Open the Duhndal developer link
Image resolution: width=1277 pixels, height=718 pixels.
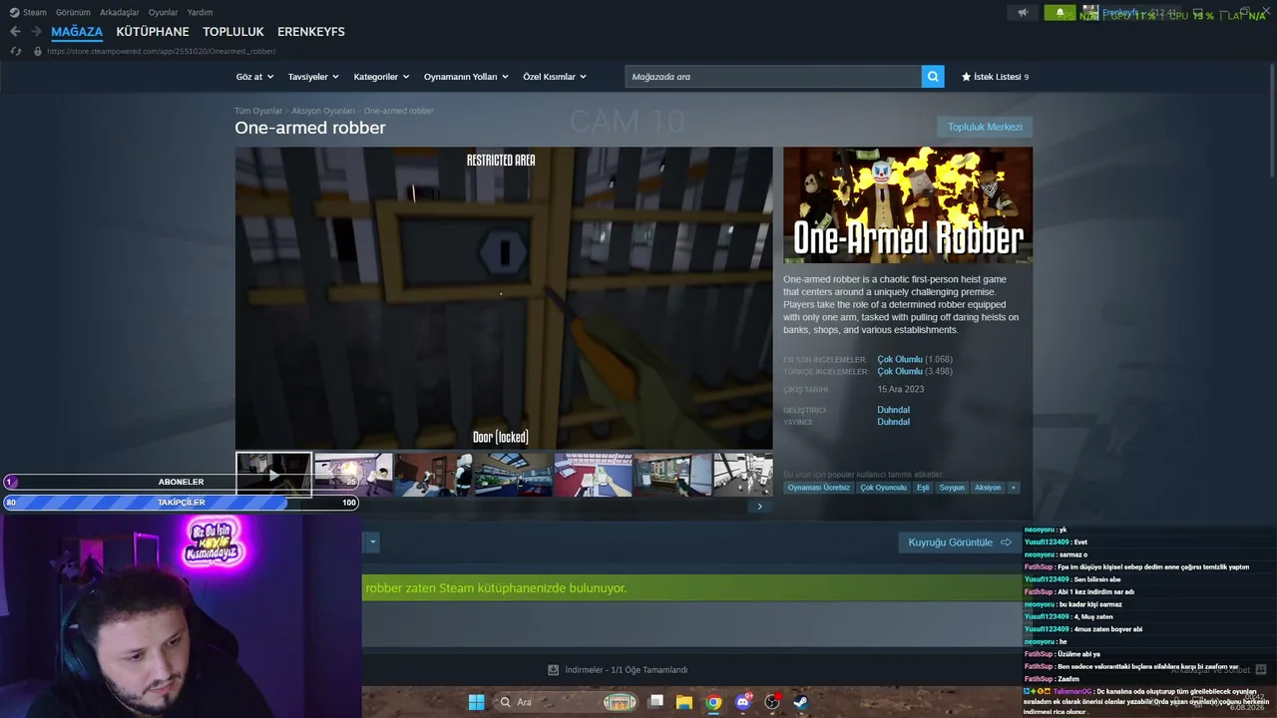(893, 410)
